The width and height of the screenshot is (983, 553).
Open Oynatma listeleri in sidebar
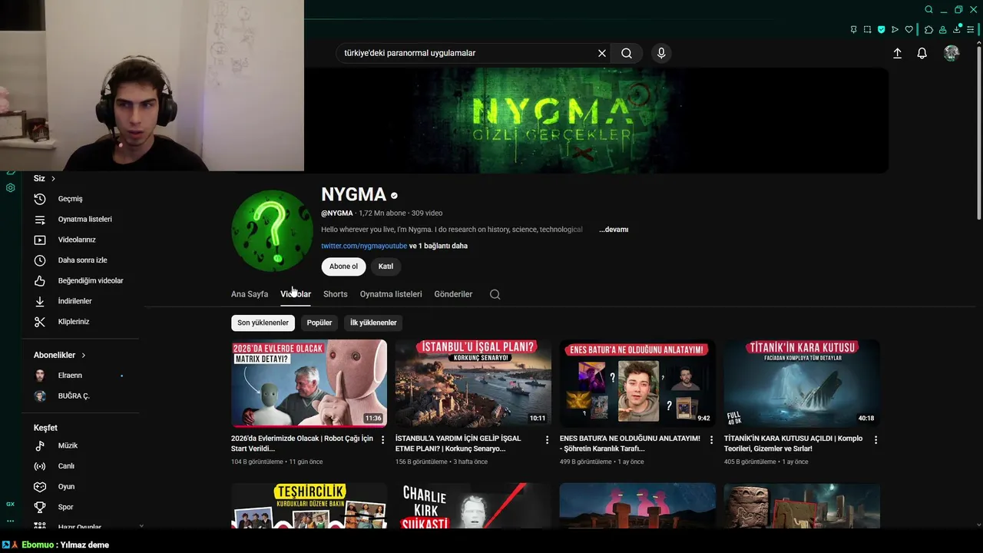[80, 219]
